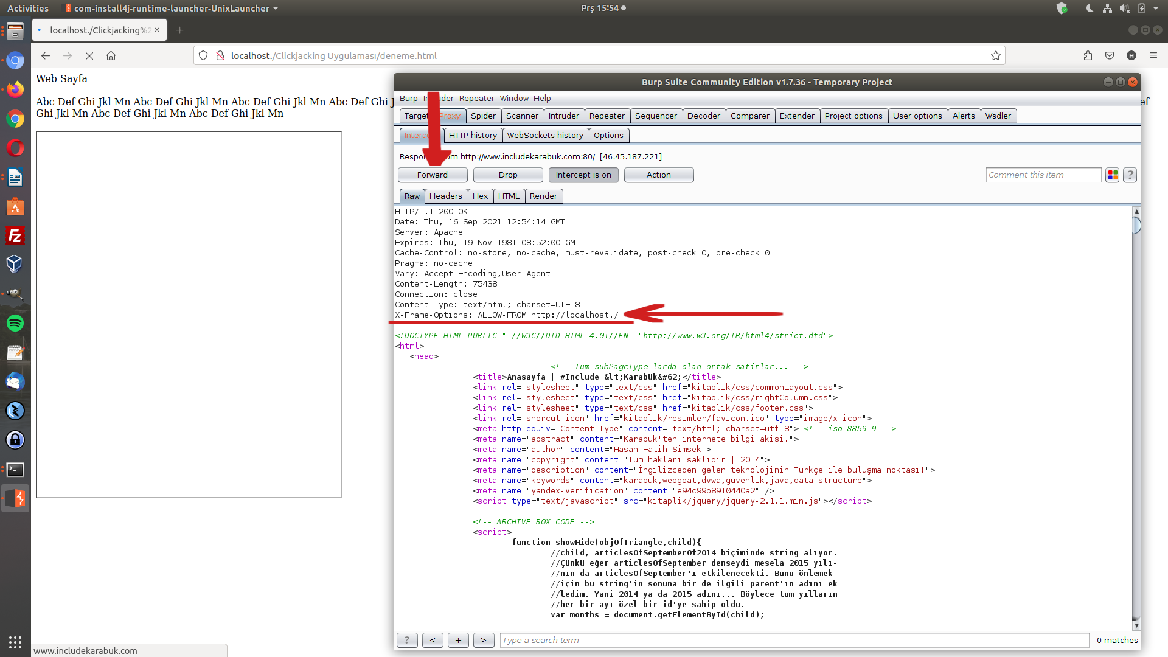This screenshot has height=657, width=1168.
Task: Switch to the Sequencer tab
Action: (x=656, y=116)
